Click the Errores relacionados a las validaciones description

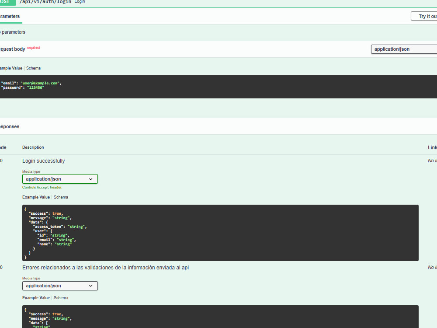point(106,268)
